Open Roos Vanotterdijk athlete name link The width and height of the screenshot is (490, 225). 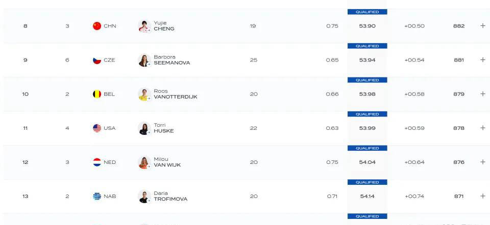coord(175,94)
